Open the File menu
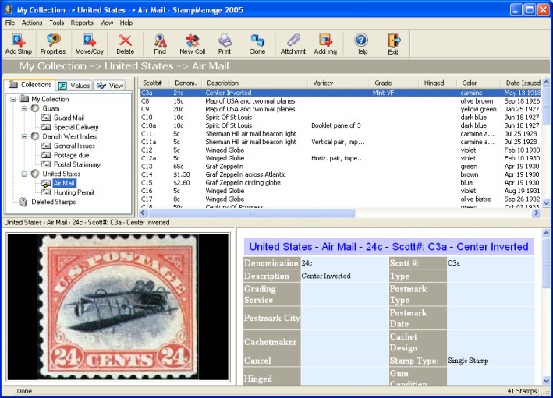 pyautogui.click(x=10, y=23)
